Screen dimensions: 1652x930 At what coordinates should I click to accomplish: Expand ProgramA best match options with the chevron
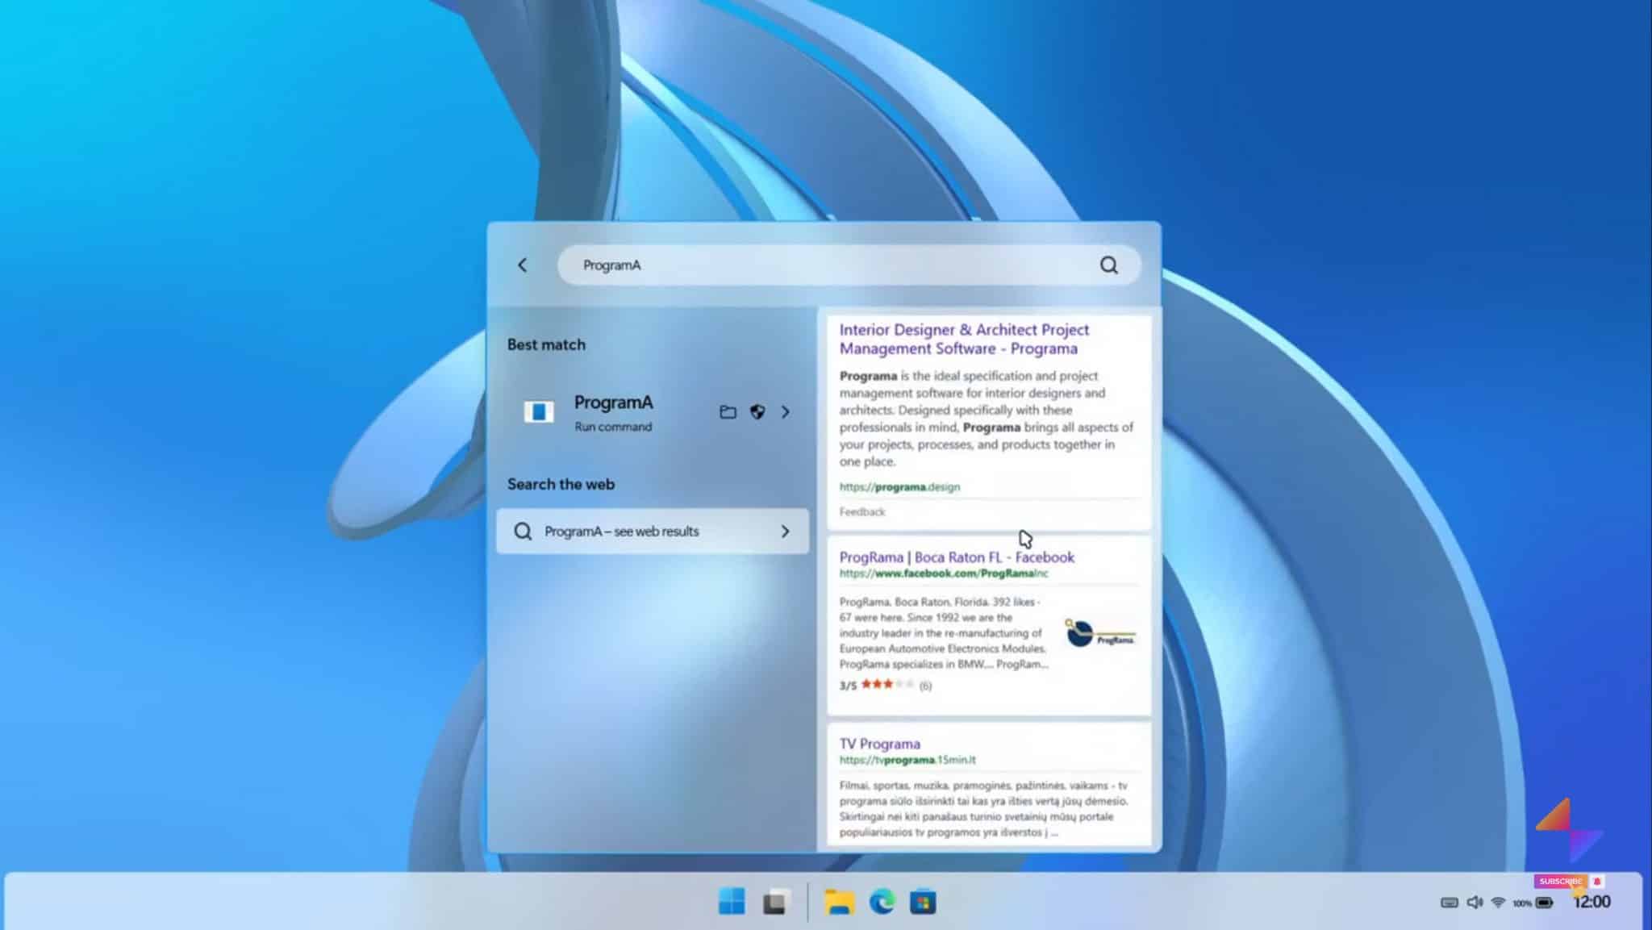point(786,412)
